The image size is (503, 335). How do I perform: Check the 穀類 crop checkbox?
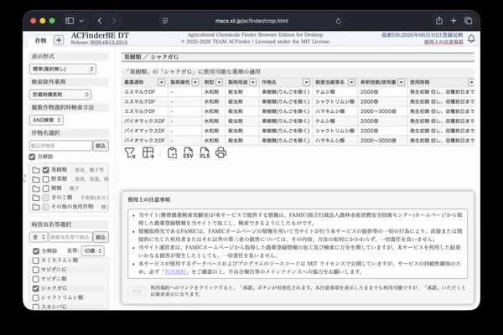pos(46,188)
